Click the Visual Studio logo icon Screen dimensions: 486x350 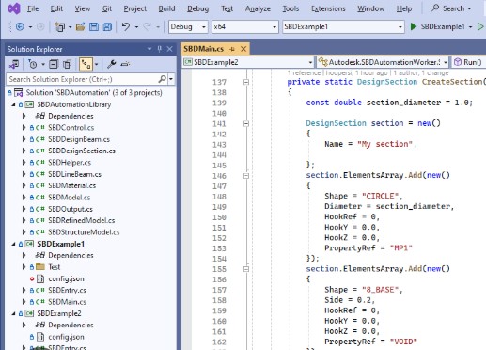coord(13,8)
